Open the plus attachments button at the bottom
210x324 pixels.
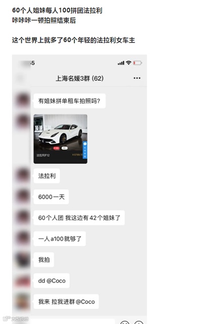pos(139,322)
